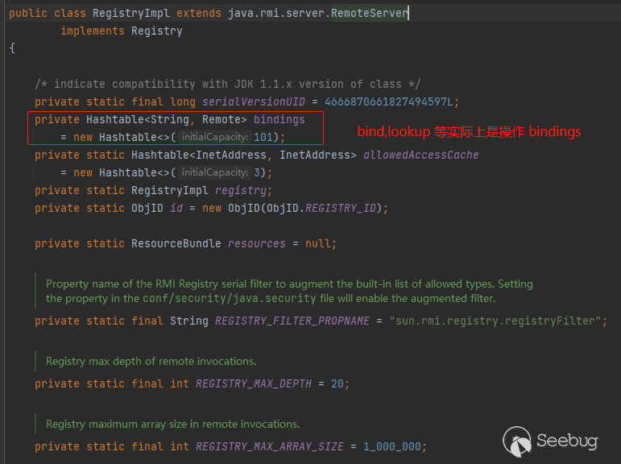Click the REGISTRY_MAX_DEPTH constant name
This screenshot has width=621, height=464.
[x=253, y=383]
